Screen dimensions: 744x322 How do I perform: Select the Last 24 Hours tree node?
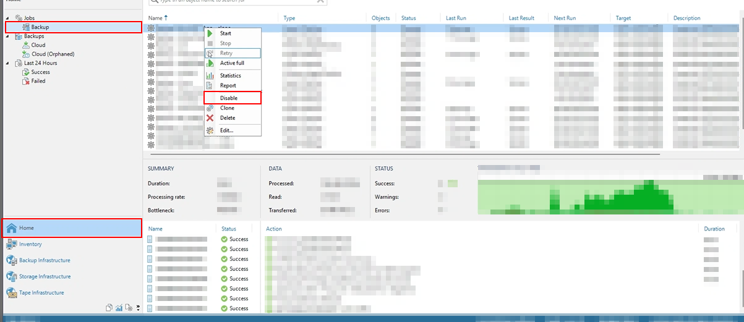coord(35,63)
